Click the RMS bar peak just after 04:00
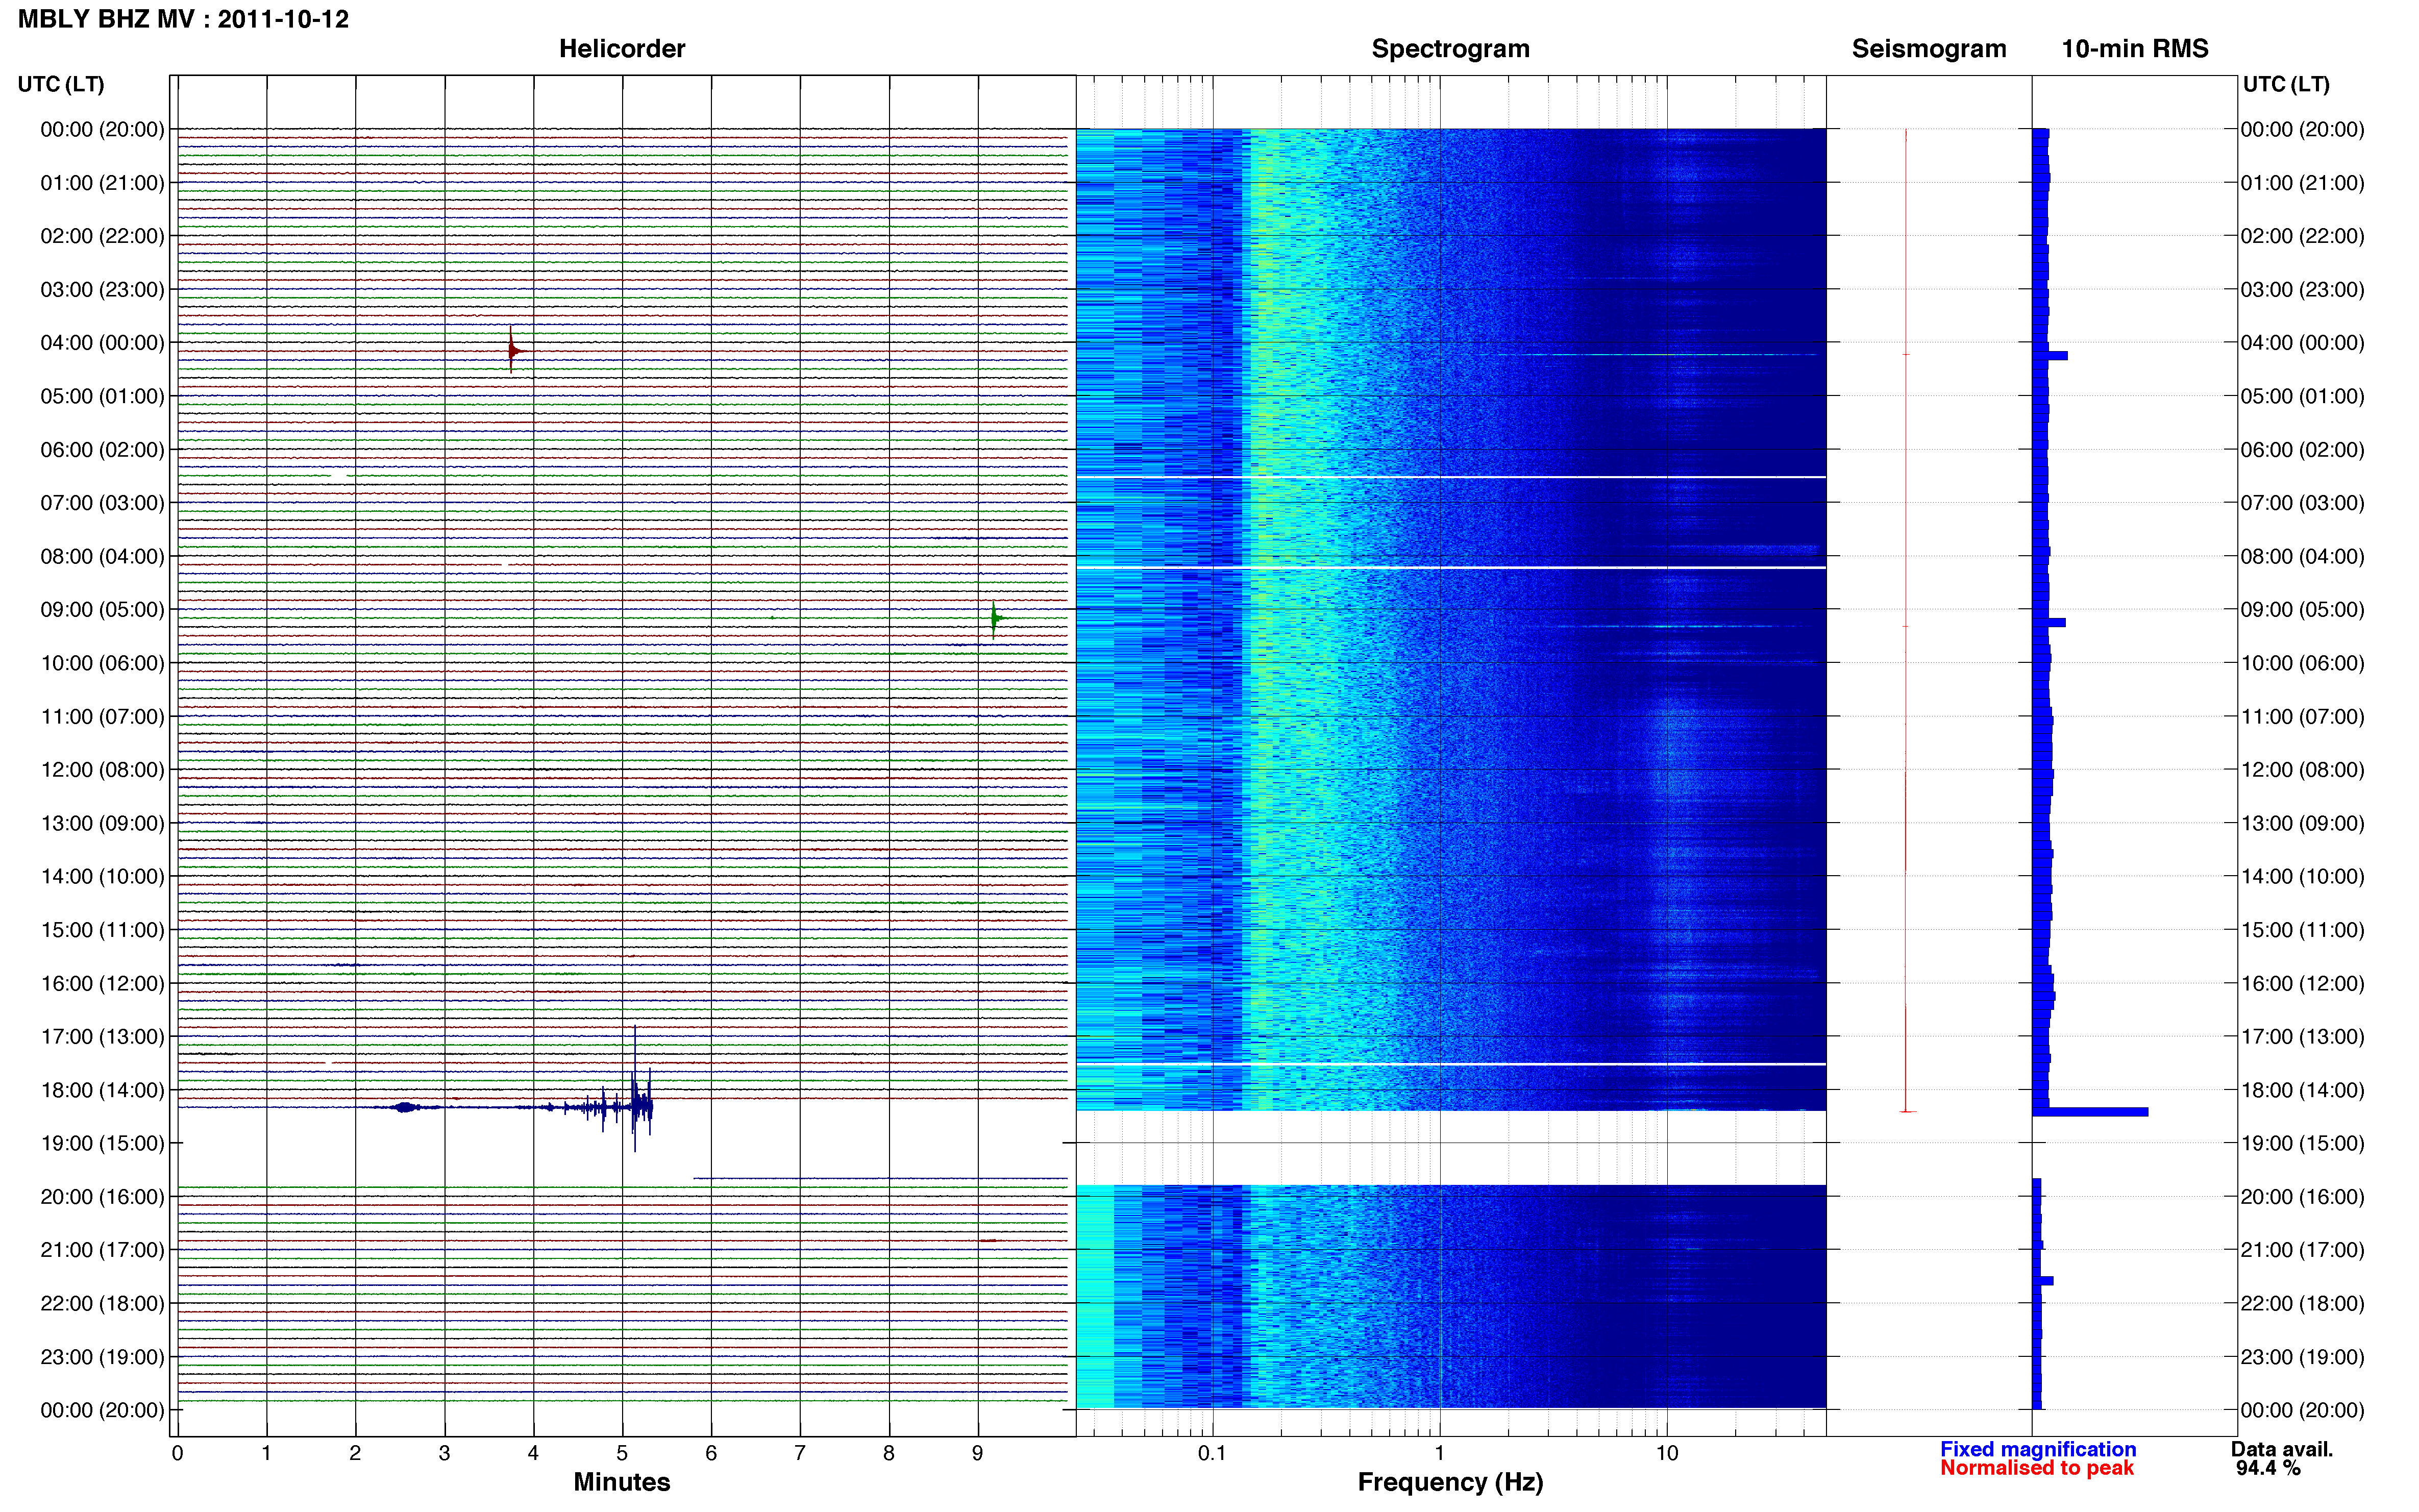 (x=2050, y=355)
